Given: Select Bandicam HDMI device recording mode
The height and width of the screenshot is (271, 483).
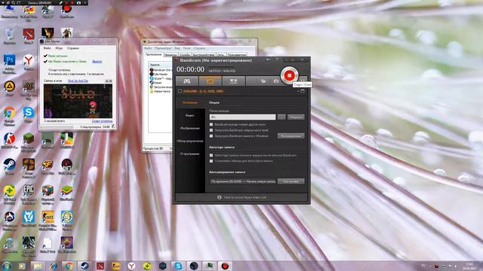Looking at the screenshot, I should point(233,81).
